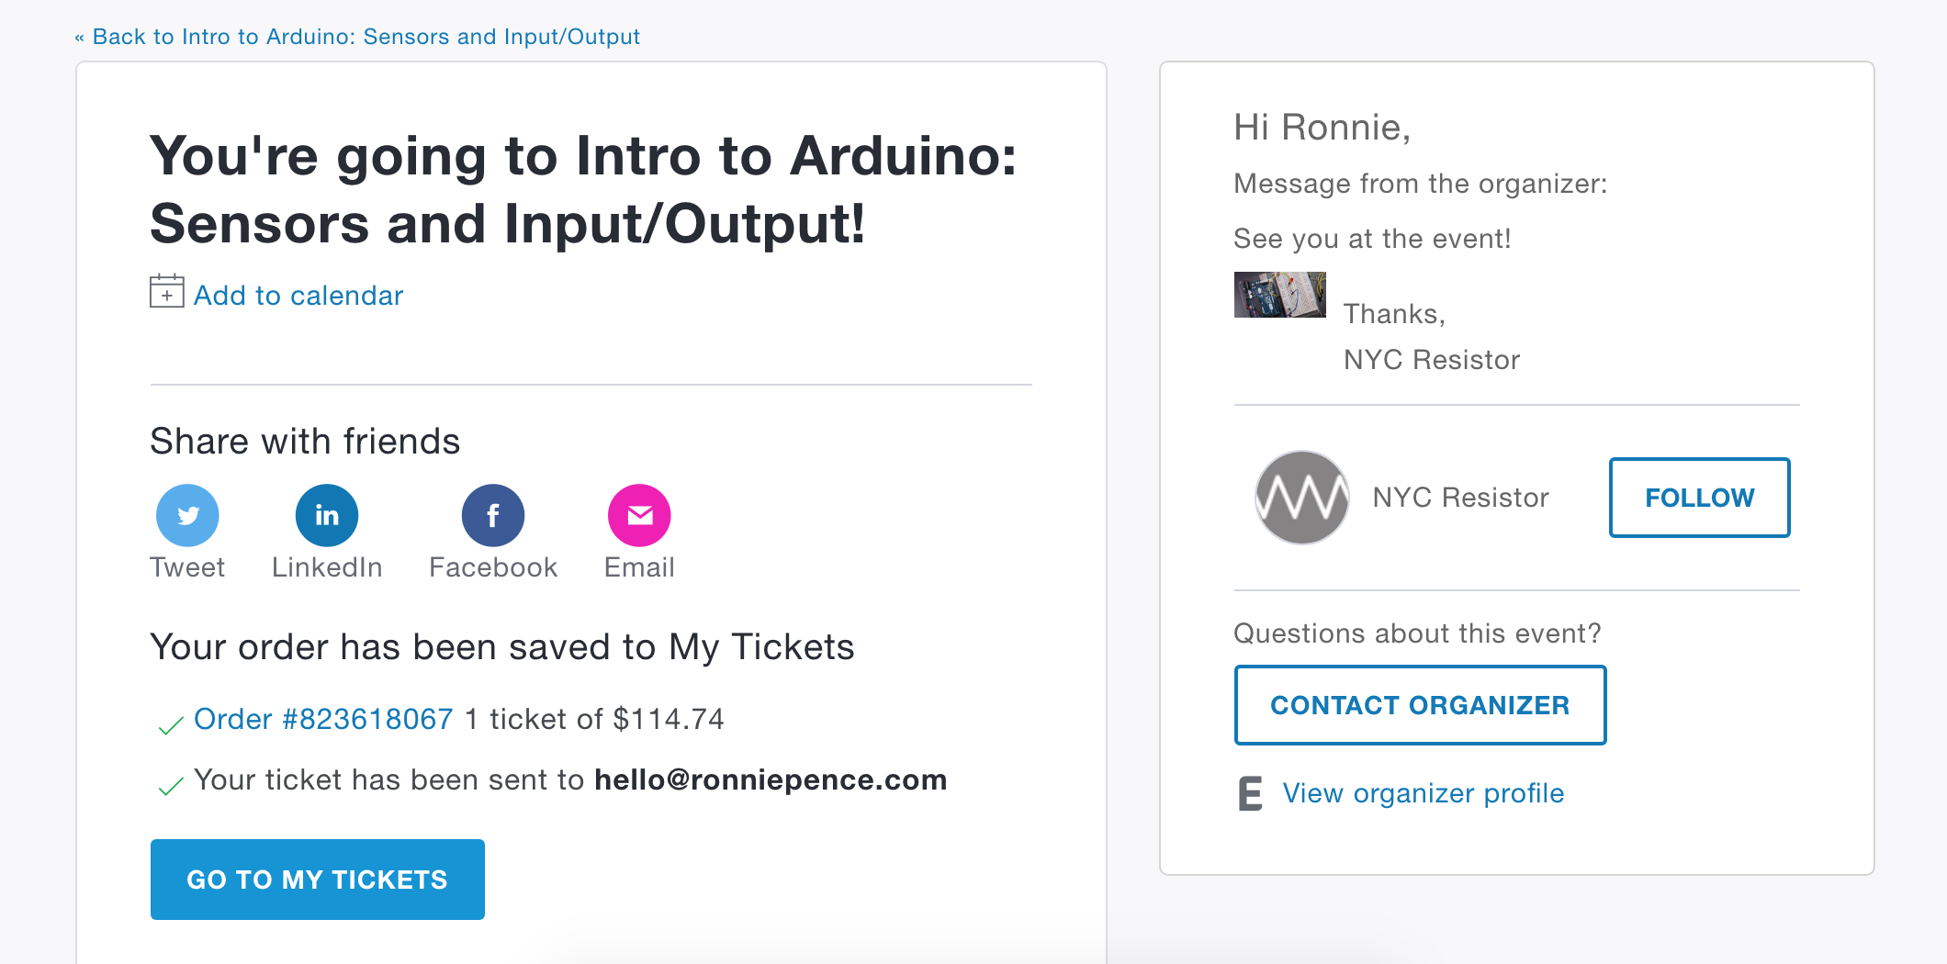
Task: Open the View organizer profile link
Action: [1423, 793]
